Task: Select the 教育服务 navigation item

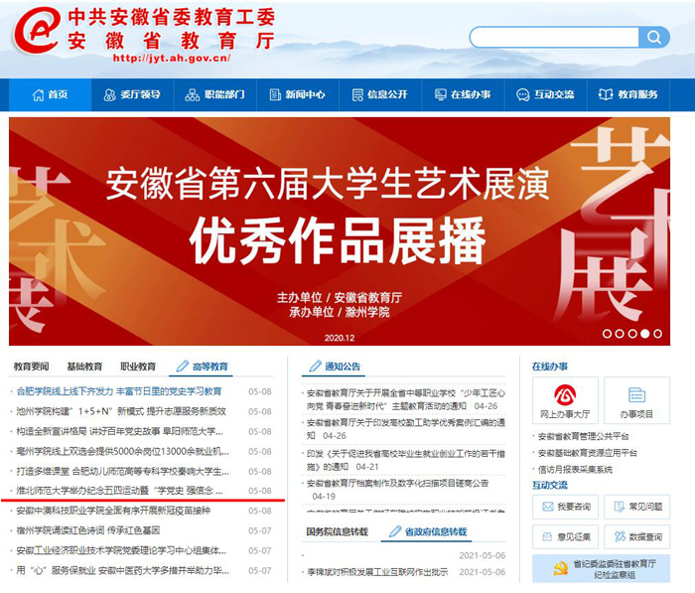Action: [628, 94]
